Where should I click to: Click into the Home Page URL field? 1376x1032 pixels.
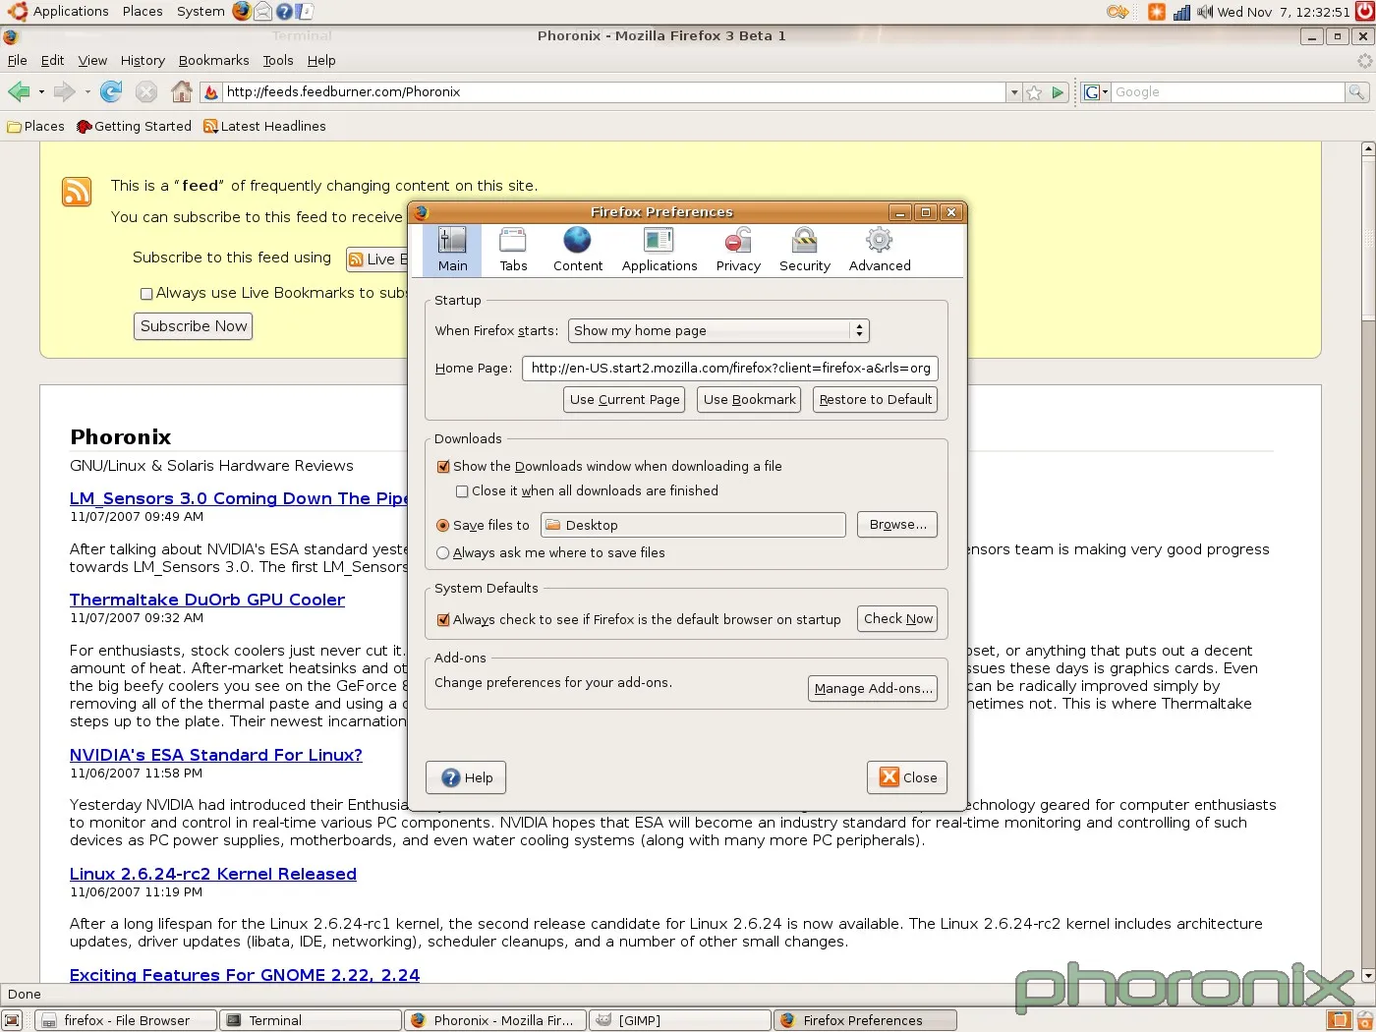(x=730, y=368)
